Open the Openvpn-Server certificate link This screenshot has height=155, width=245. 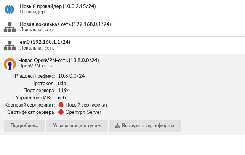[x=83, y=112]
